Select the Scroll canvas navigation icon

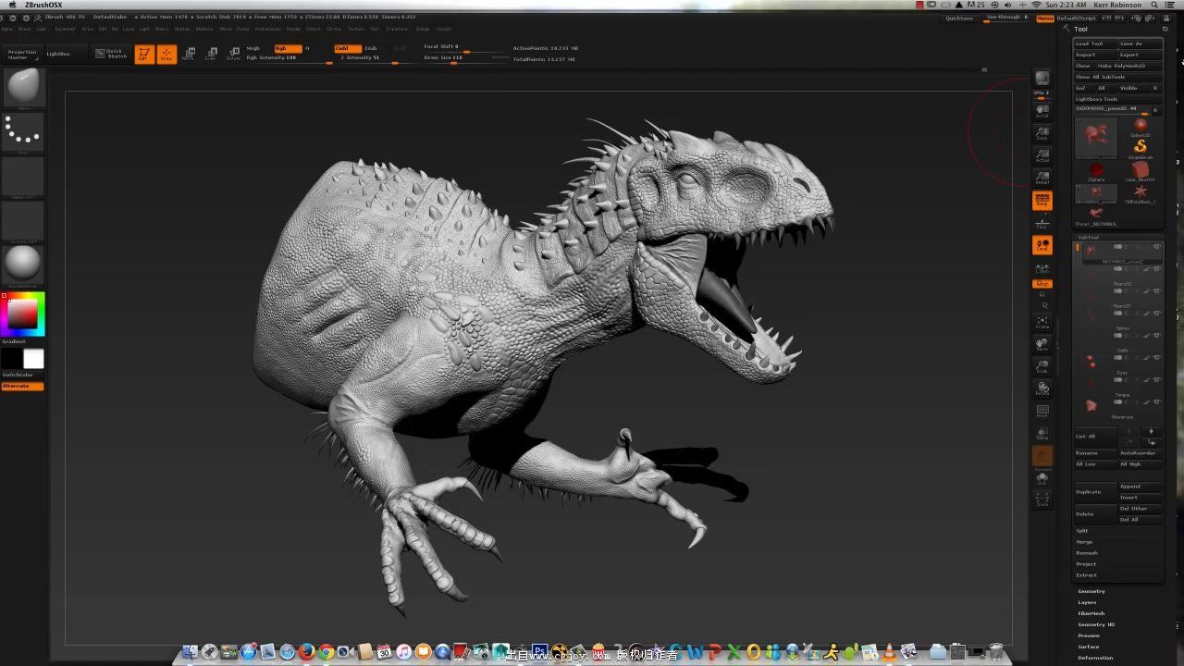tap(1042, 111)
